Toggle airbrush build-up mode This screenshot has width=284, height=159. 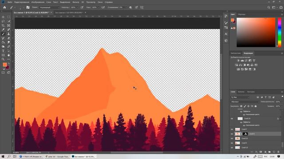tap(103, 8)
